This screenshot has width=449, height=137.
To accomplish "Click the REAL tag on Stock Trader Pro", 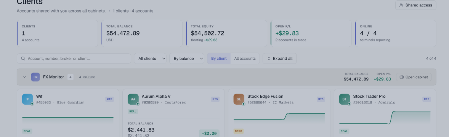I will 344,131.
